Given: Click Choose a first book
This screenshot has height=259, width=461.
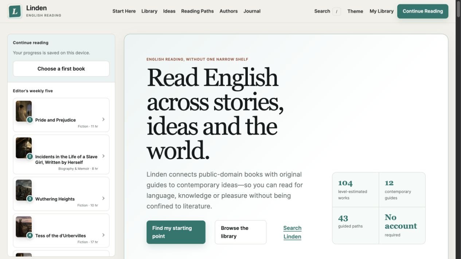Looking at the screenshot, I should pos(61,69).
